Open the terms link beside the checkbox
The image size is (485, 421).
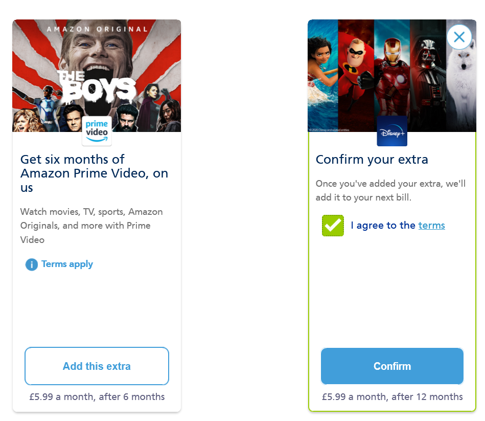(431, 226)
